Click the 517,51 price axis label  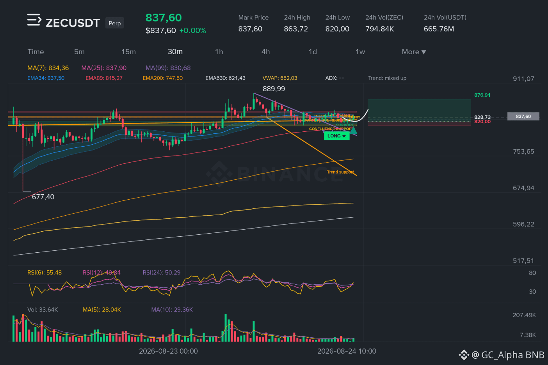click(x=523, y=260)
